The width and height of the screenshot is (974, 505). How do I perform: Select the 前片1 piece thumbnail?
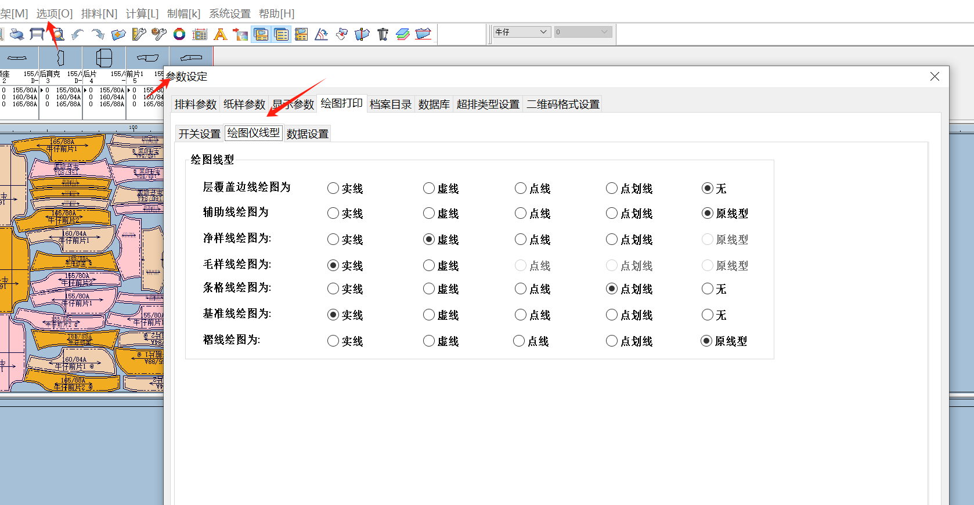tap(147, 58)
